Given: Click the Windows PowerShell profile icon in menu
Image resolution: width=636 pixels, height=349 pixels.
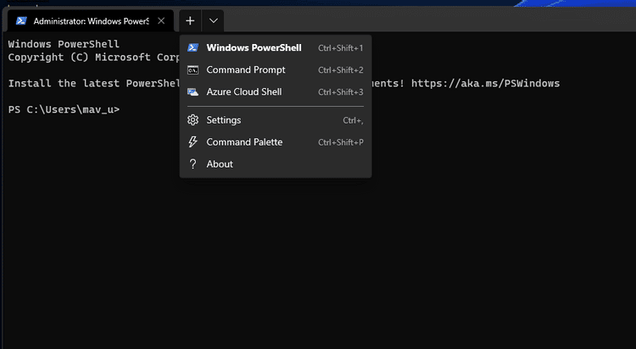Looking at the screenshot, I should 193,48.
